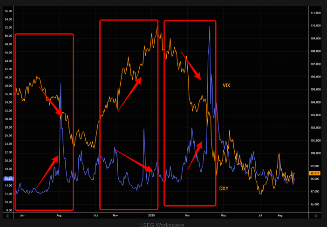Click the Jun label on time axis
327x227 pixels.
[22, 215]
